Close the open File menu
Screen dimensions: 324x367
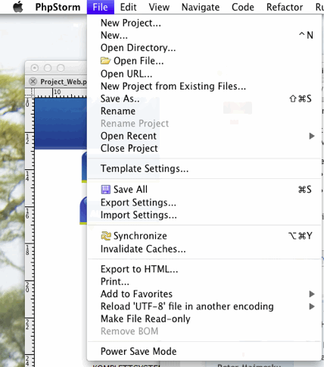pos(100,7)
